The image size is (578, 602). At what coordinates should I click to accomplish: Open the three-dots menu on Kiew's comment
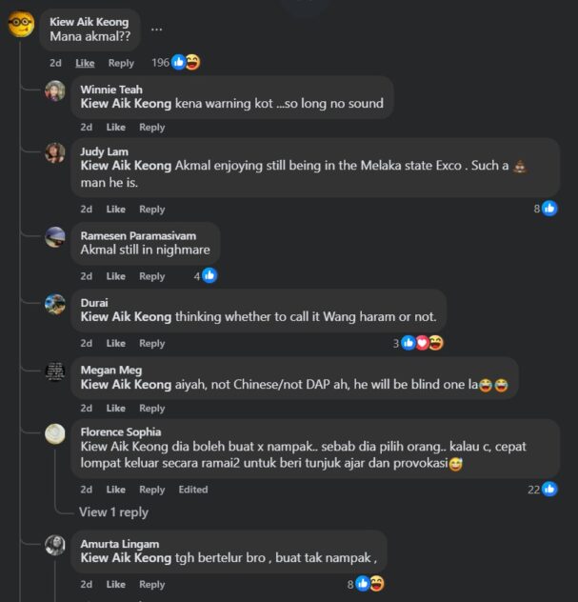pyautogui.click(x=156, y=29)
